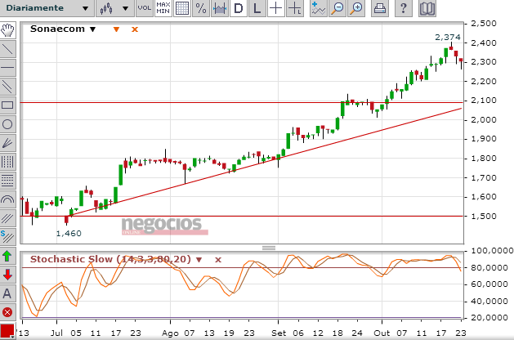Open the Stochastic Slow settings dropdown
This screenshot has width=514, height=340.
199,260
